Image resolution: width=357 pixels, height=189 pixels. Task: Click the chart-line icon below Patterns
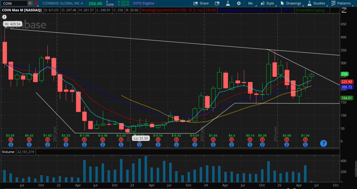[345, 10]
